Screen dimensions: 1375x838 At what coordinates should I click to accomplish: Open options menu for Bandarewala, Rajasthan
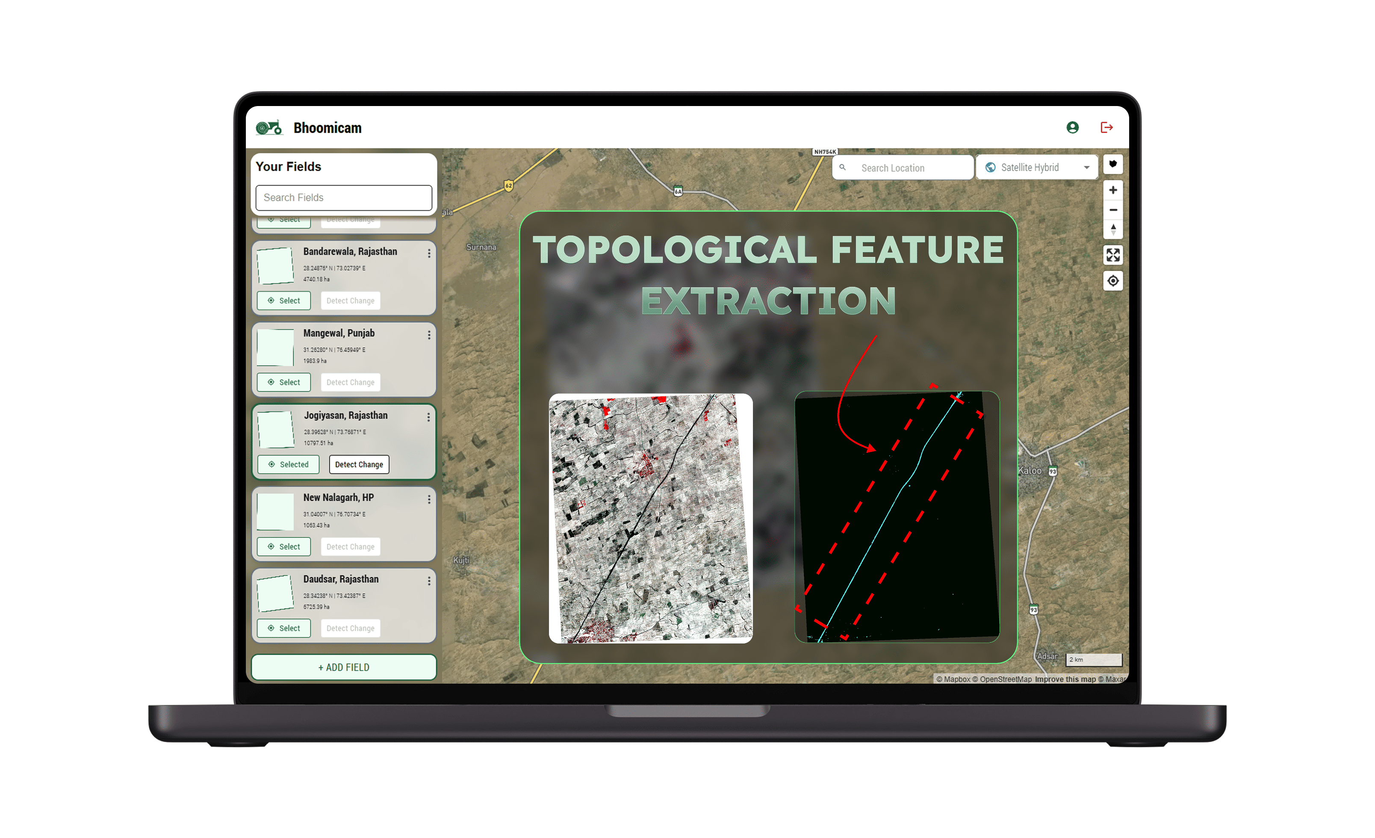[428, 253]
